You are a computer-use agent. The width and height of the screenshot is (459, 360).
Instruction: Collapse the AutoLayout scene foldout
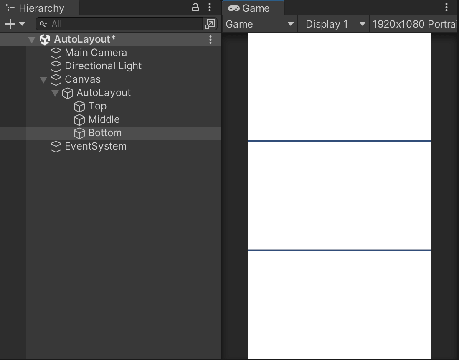(x=32, y=40)
